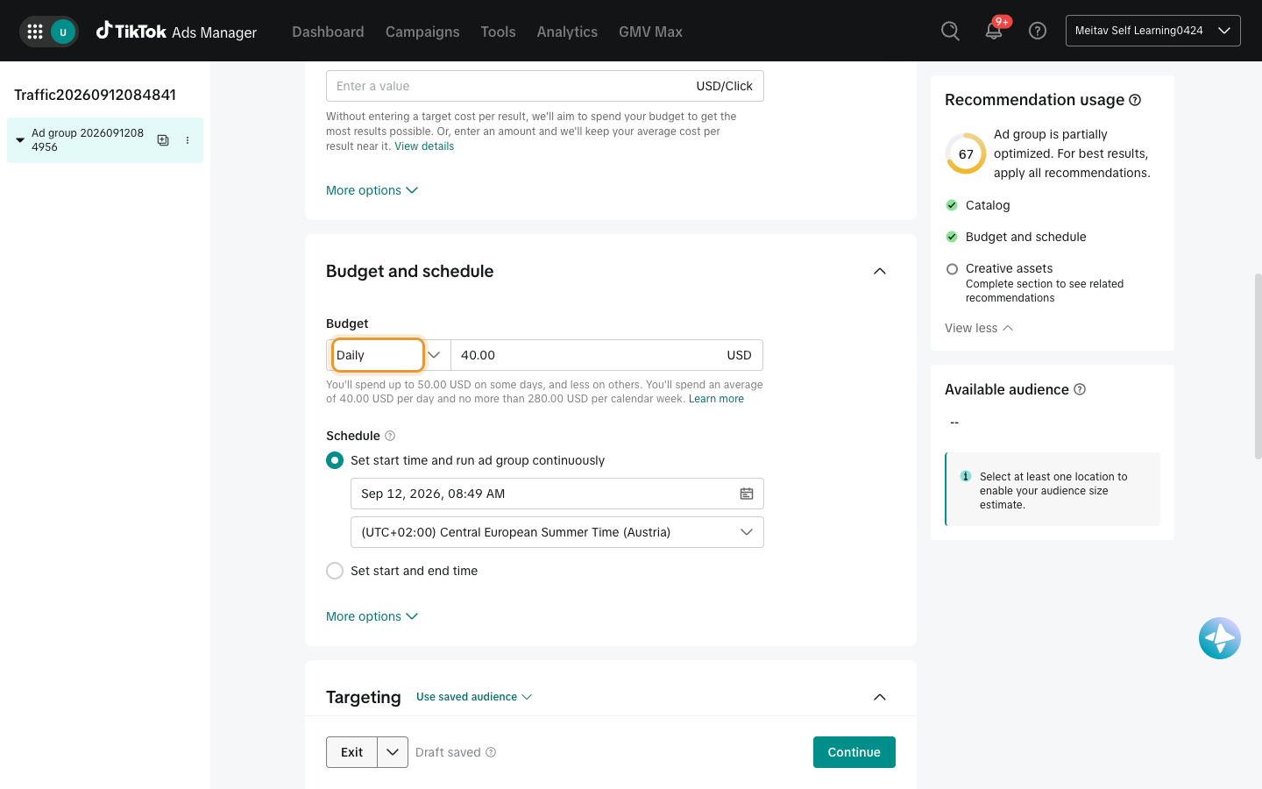Image resolution: width=1262 pixels, height=789 pixels.
Task: Collapse the Targeting section
Action: click(x=880, y=697)
